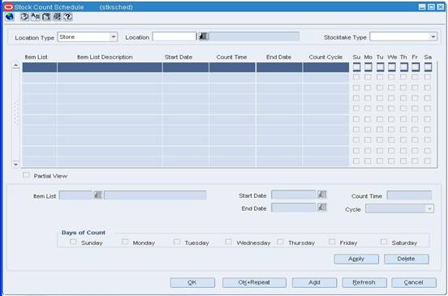448x296 pixels.
Task: Enable Monday in Days of Count
Action: tap(125, 242)
